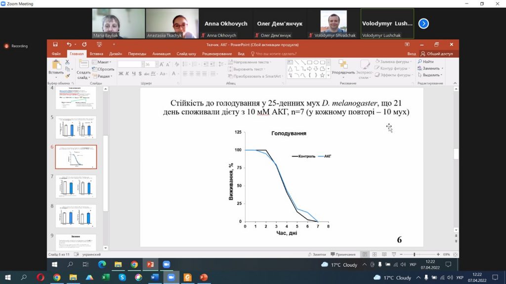Switch to the Анимация tab
Screen dimensions: 506x284
tap(162, 54)
